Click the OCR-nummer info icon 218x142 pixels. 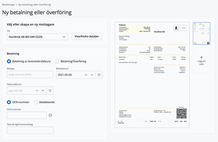(50, 115)
